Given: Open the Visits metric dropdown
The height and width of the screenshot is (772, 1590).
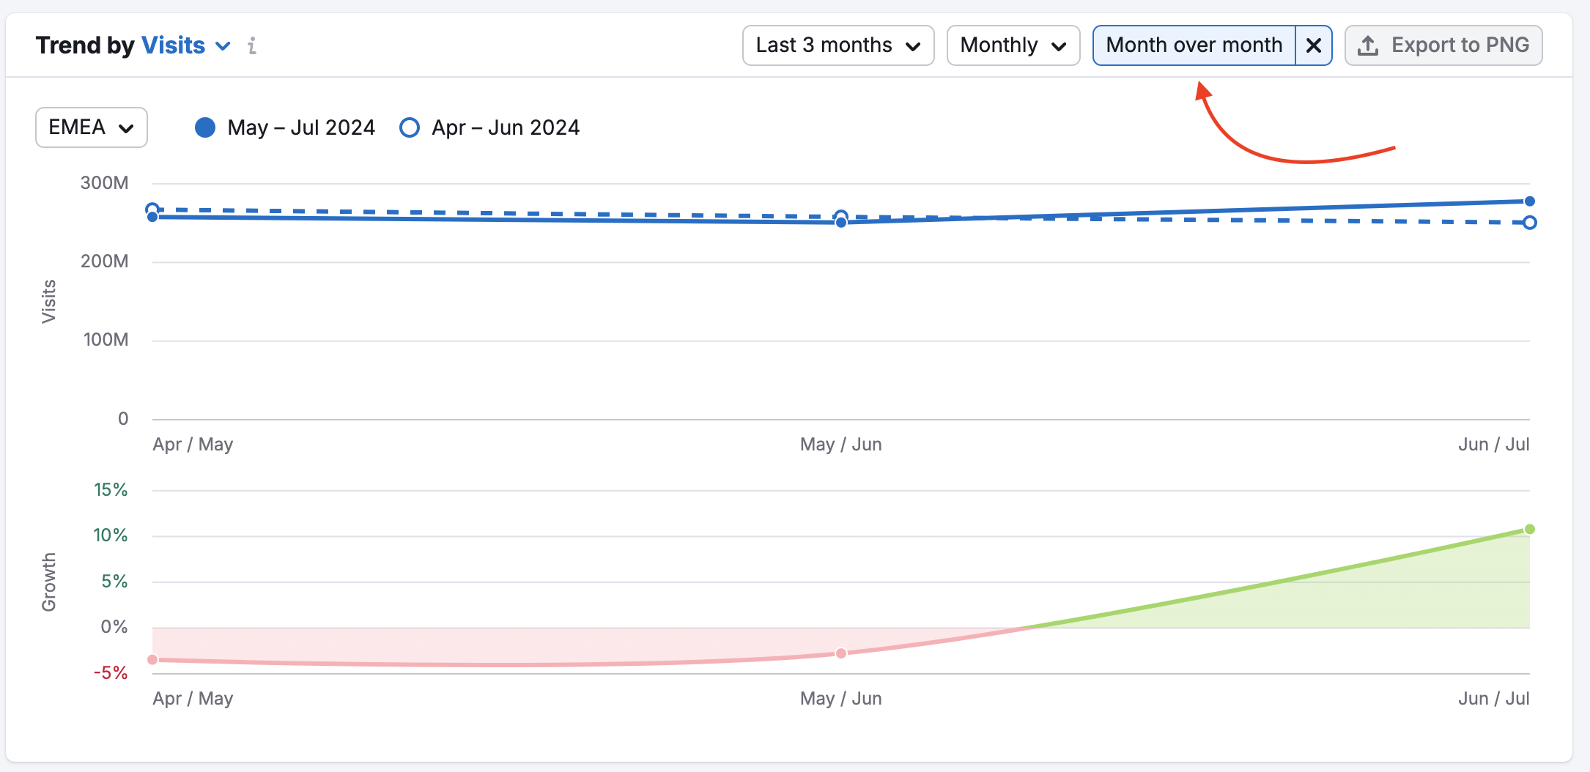Looking at the screenshot, I should point(186,45).
